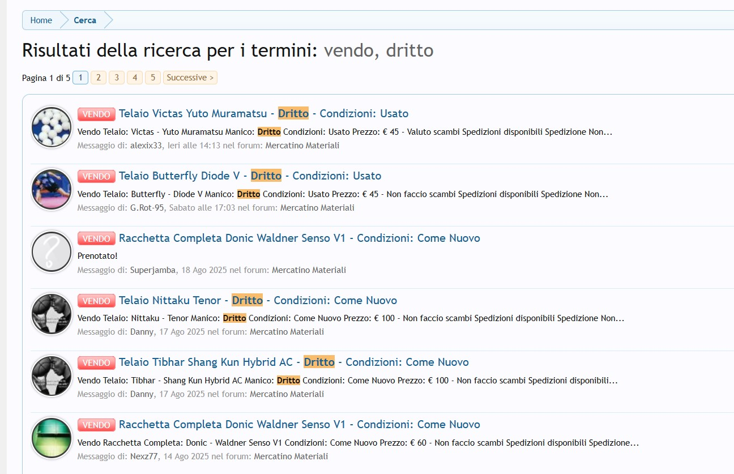The height and width of the screenshot is (474, 734).
Task: Click Superjamba's question mark avatar
Action: pos(52,252)
